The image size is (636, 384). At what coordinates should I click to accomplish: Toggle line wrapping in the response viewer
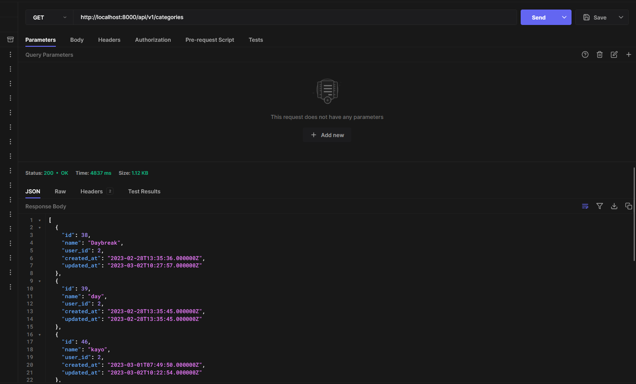point(585,206)
